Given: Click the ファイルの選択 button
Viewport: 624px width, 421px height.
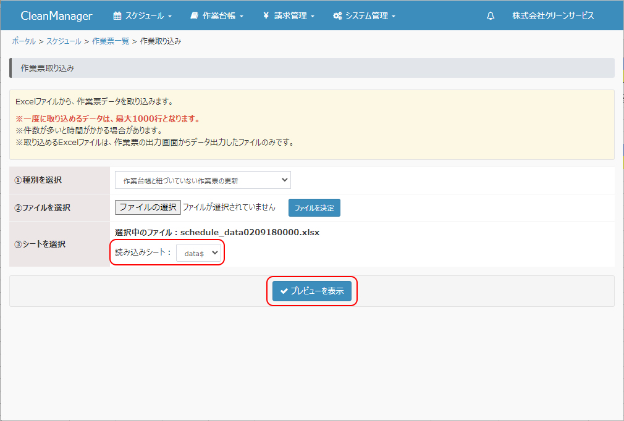Looking at the screenshot, I should pos(148,207).
